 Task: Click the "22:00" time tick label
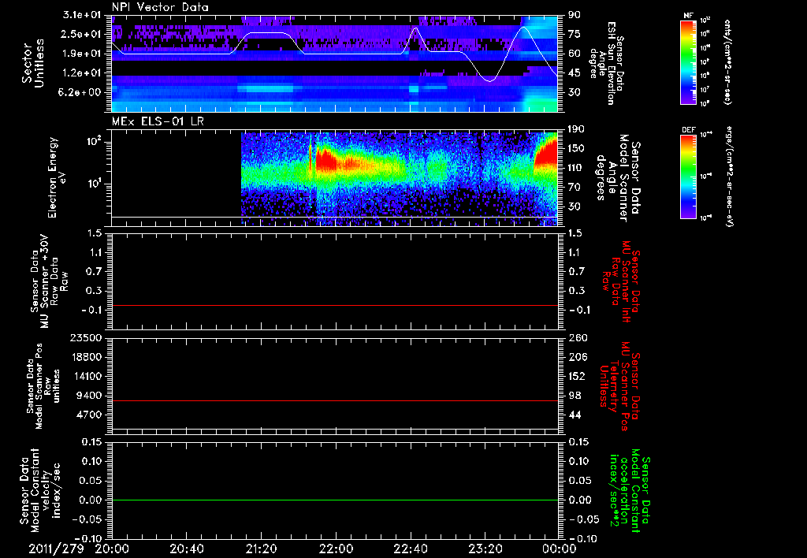336,549
